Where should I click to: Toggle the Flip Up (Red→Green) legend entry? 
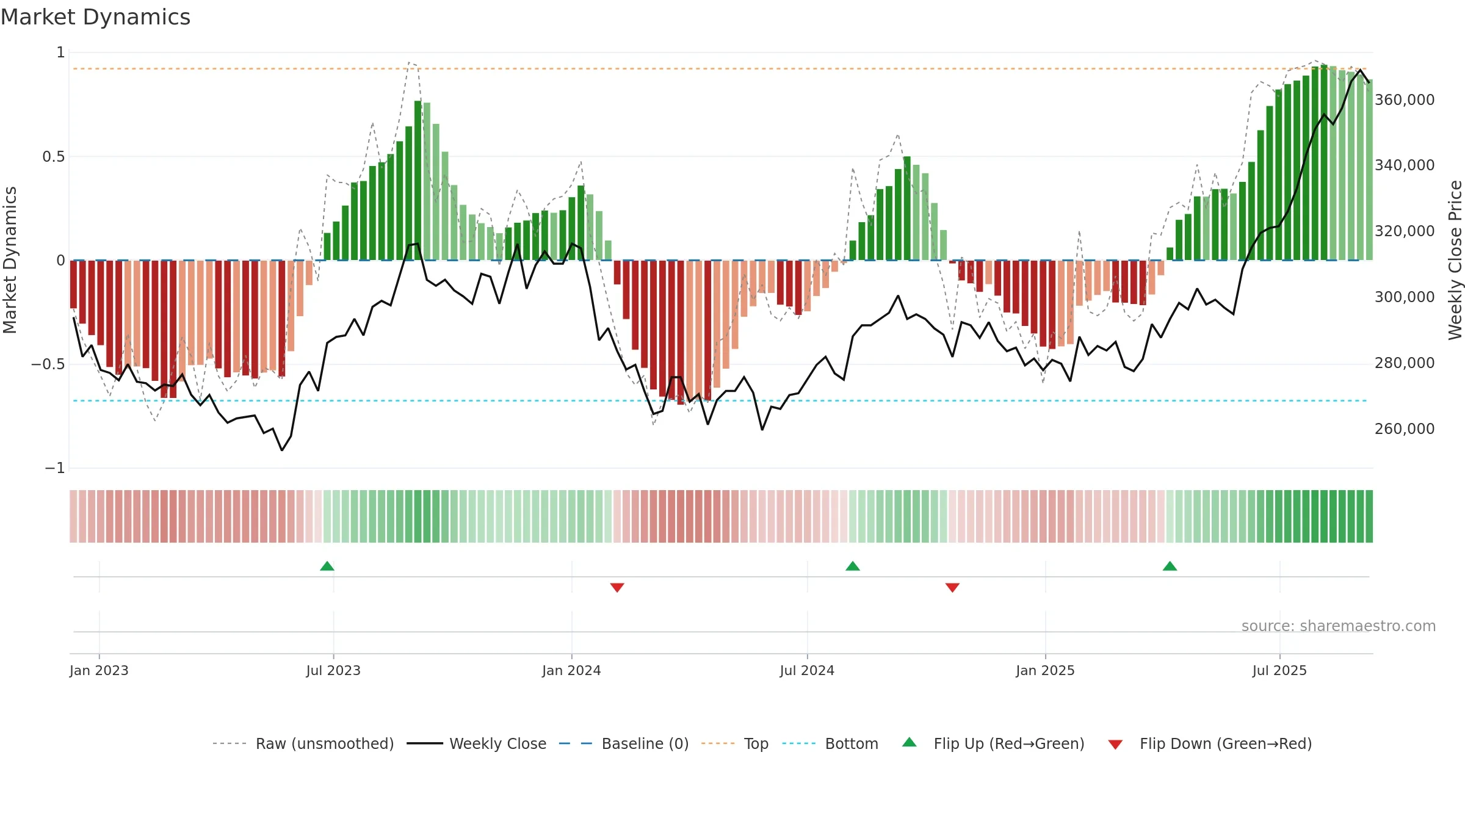pos(993,743)
